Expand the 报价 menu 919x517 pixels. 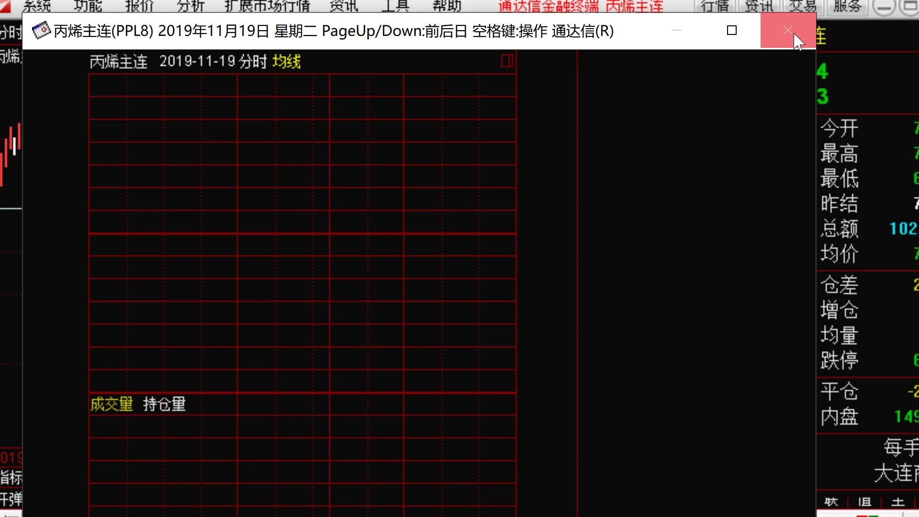click(139, 5)
